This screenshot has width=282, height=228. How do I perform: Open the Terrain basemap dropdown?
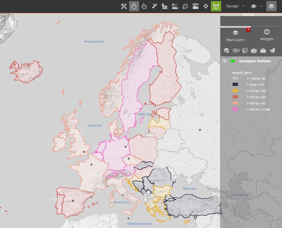(235, 6)
